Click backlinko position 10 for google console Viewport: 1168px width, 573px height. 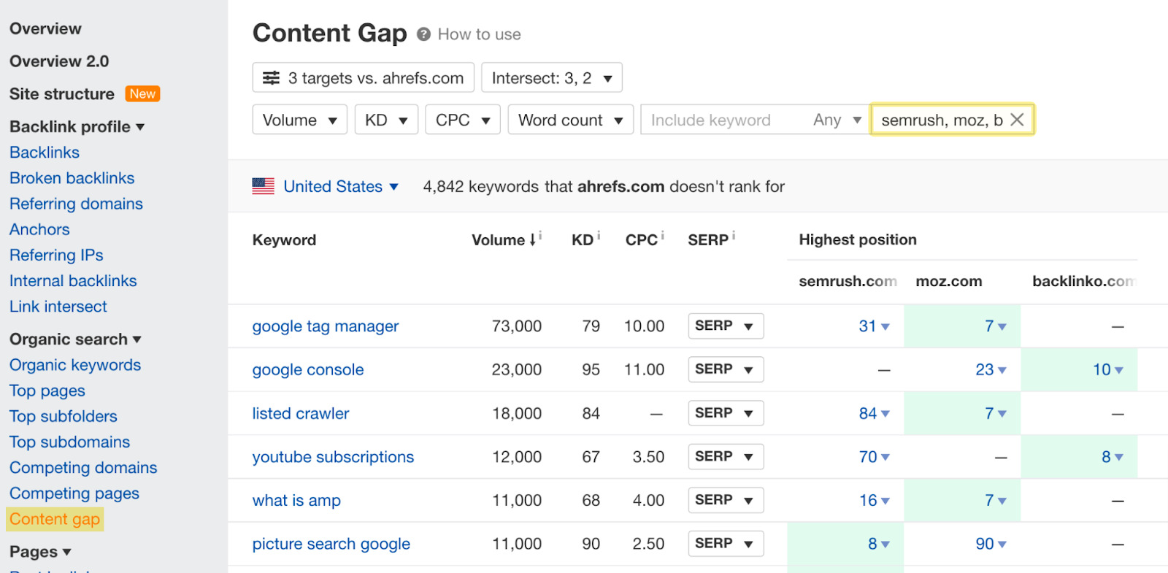click(1107, 369)
